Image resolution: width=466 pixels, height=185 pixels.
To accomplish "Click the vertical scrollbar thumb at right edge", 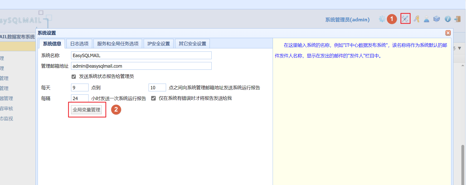I will (x=463, y=165).
